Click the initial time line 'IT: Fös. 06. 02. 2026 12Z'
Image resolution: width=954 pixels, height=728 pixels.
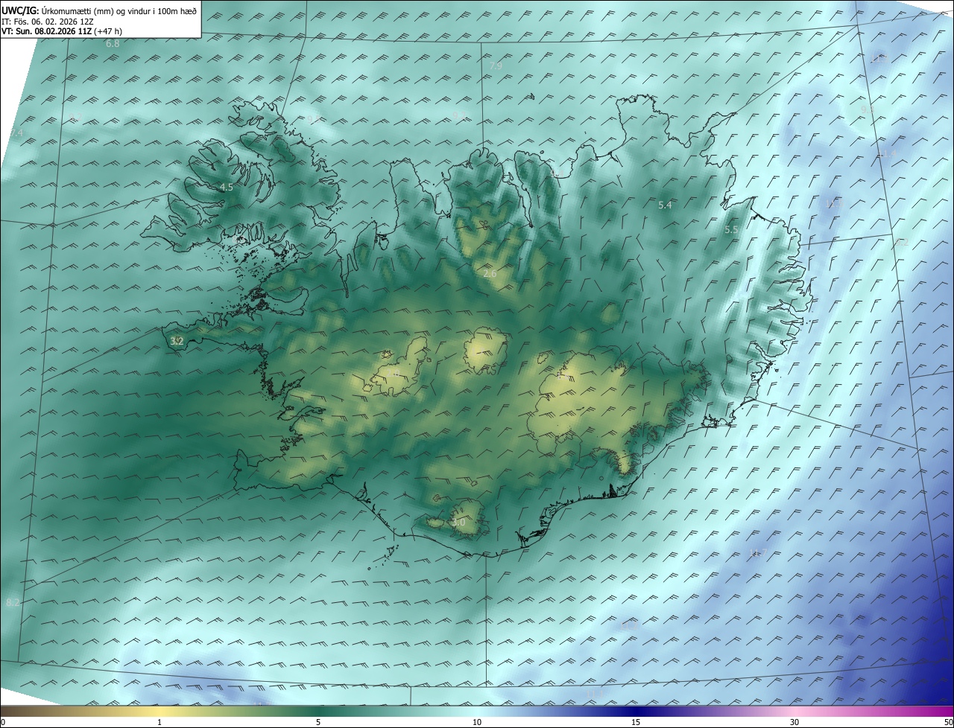[48, 22]
